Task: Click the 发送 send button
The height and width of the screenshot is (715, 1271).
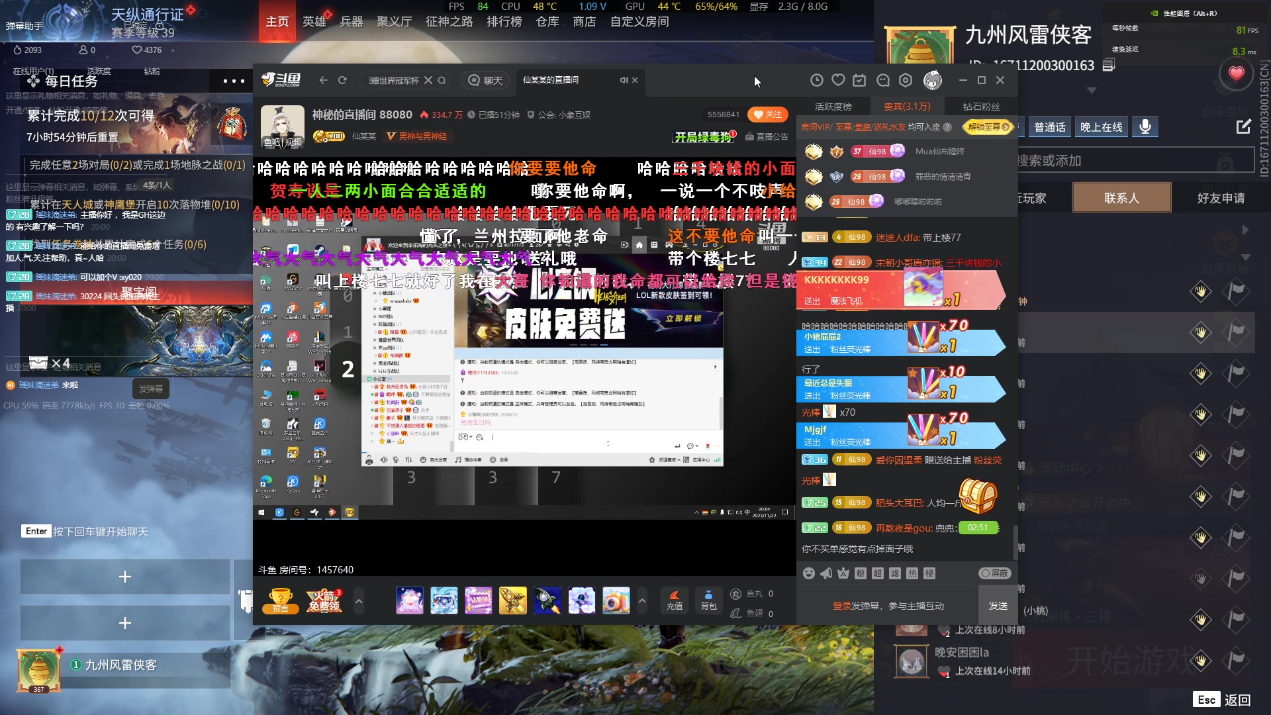Action: pyautogui.click(x=998, y=606)
